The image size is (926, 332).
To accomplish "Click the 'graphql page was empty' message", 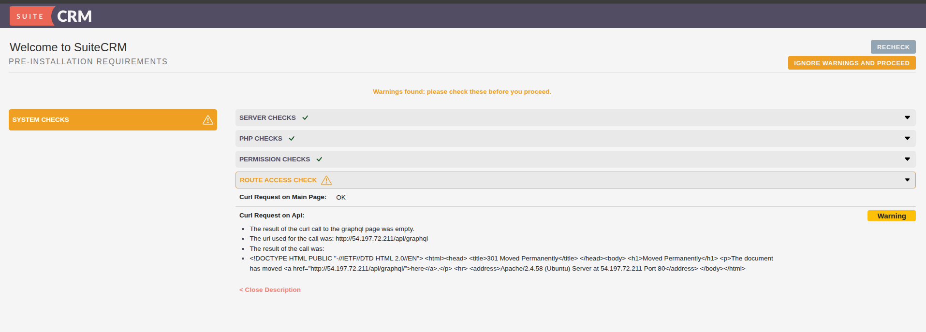I will coord(332,229).
